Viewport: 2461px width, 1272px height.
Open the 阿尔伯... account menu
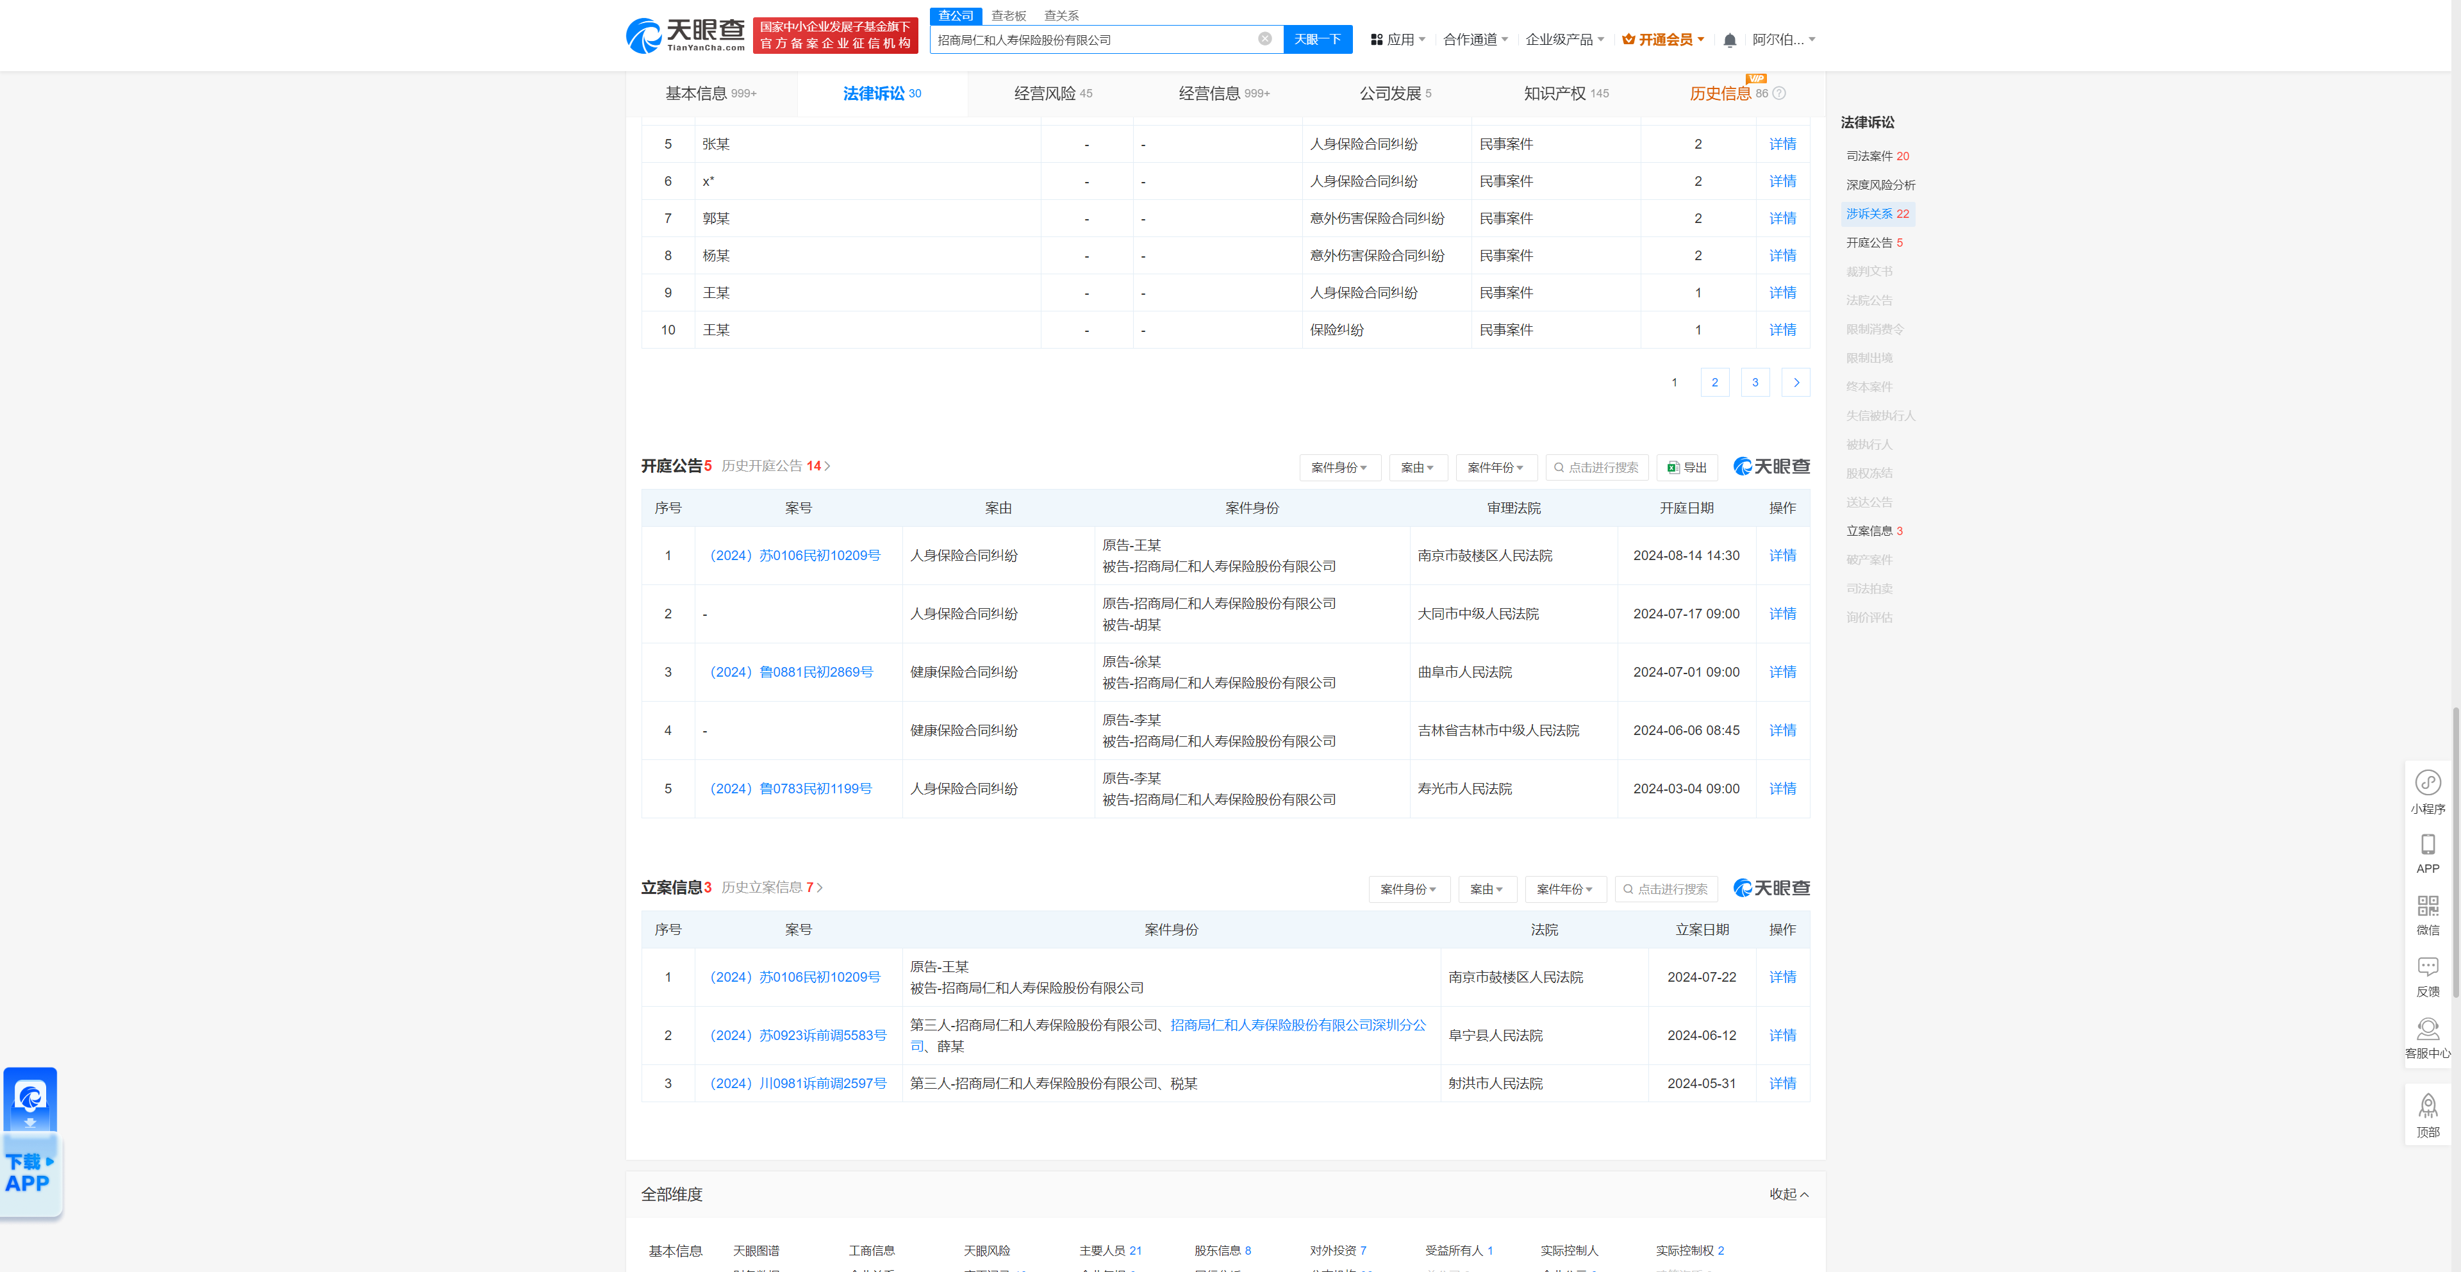coord(1784,40)
